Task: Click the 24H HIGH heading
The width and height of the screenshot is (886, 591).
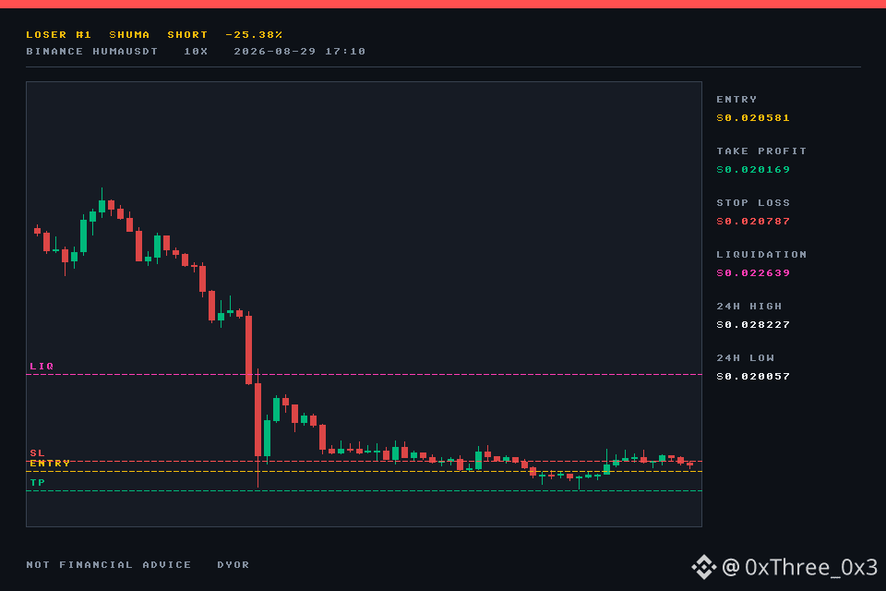Action: (x=749, y=307)
